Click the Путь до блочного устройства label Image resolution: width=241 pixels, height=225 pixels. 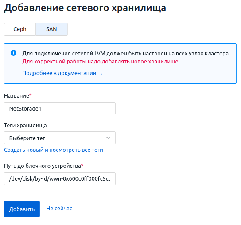43,166
